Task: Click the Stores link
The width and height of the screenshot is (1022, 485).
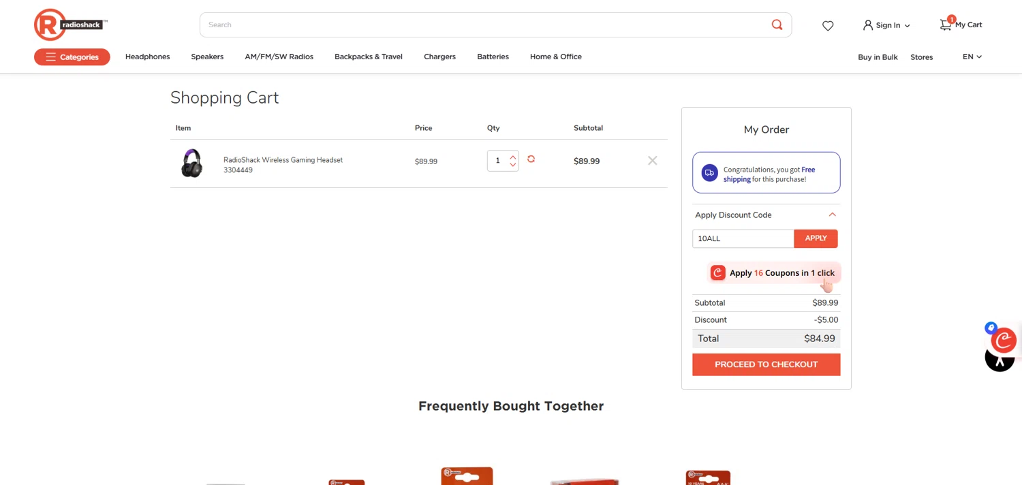Action: (922, 57)
